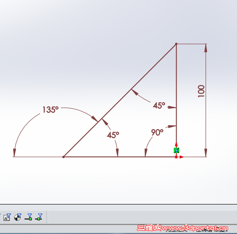
Task: Select the 45° dimension near the bottom line
Action: pos(113,135)
